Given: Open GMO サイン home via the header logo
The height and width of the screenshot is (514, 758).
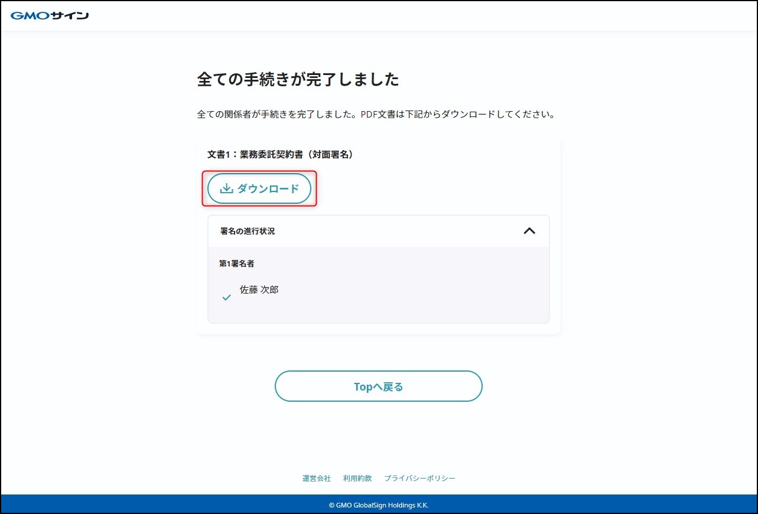Looking at the screenshot, I should tap(50, 15).
